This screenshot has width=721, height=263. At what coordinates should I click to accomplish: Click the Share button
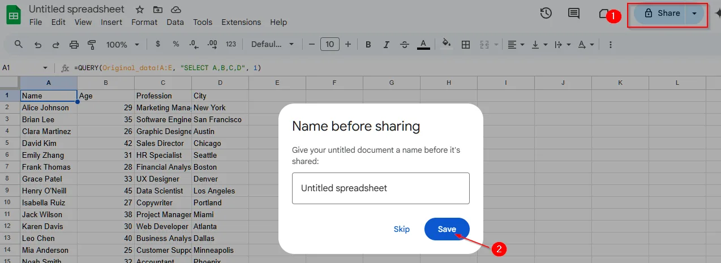660,14
